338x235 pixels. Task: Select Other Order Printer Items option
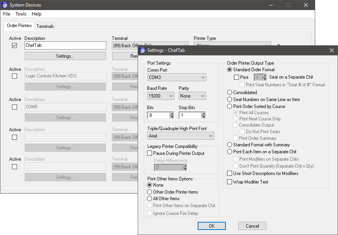pos(149,192)
